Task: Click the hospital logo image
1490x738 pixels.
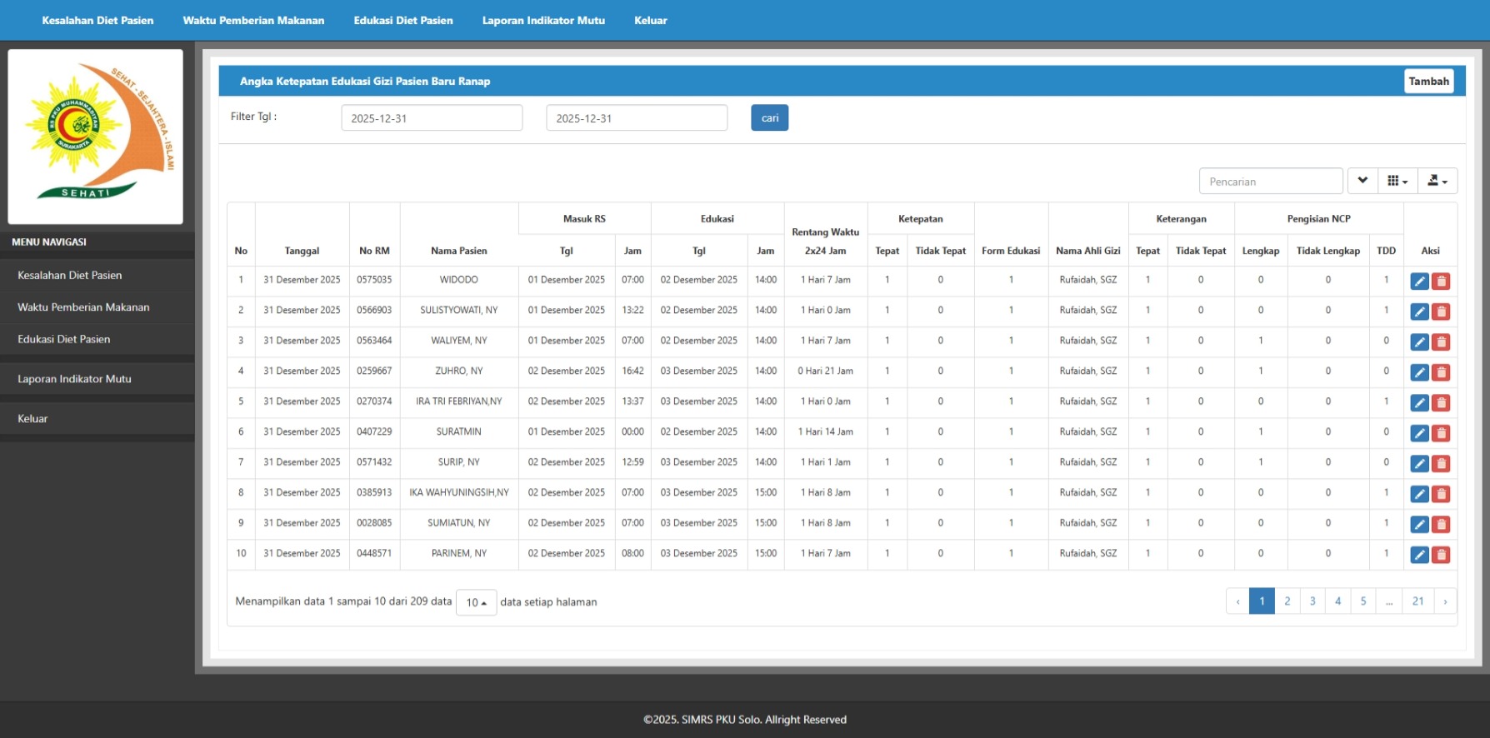Action: click(x=95, y=137)
